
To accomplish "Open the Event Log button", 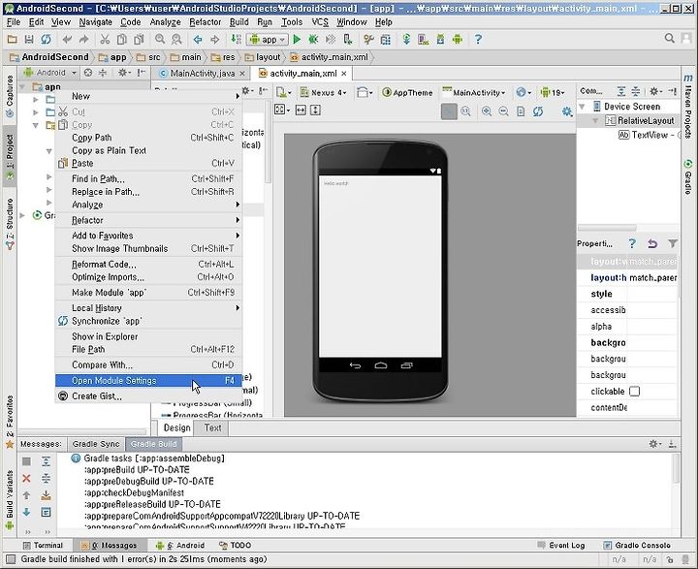I will click(x=561, y=546).
